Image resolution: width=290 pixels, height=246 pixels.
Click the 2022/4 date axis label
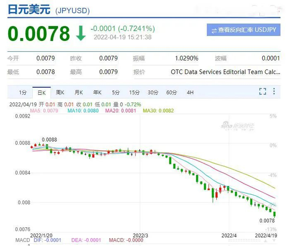click(229, 236)
